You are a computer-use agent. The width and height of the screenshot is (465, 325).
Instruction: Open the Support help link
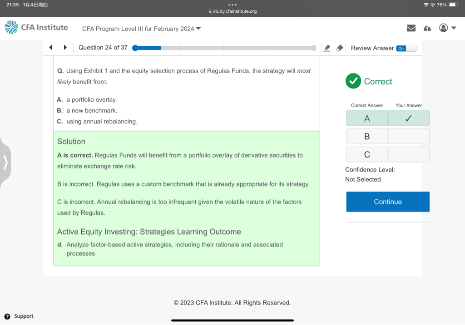tap(19, 316)
